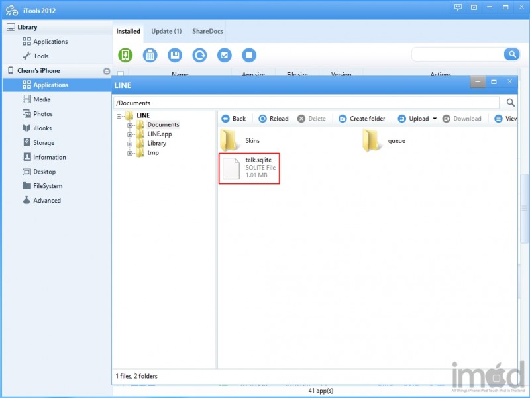The width and height of the screenshot is (530, 398).
Task: Click the Reload button
Action: click(274, 119)
